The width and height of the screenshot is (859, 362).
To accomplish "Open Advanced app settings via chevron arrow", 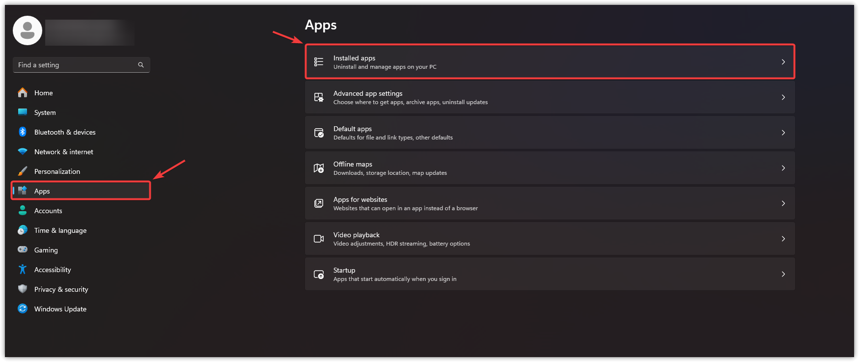I will [x=783, y=97].
